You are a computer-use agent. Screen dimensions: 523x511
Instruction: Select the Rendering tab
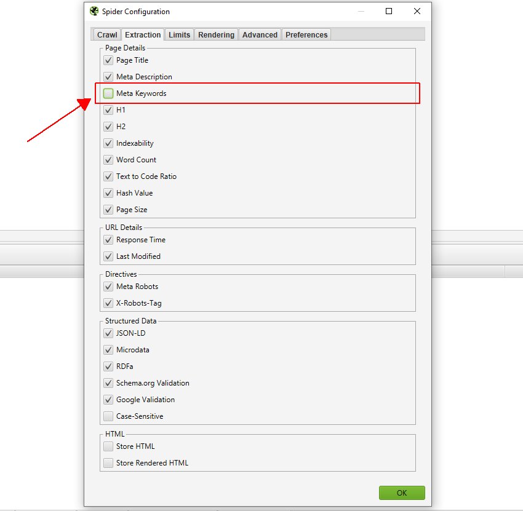click(x=216, y=34)
